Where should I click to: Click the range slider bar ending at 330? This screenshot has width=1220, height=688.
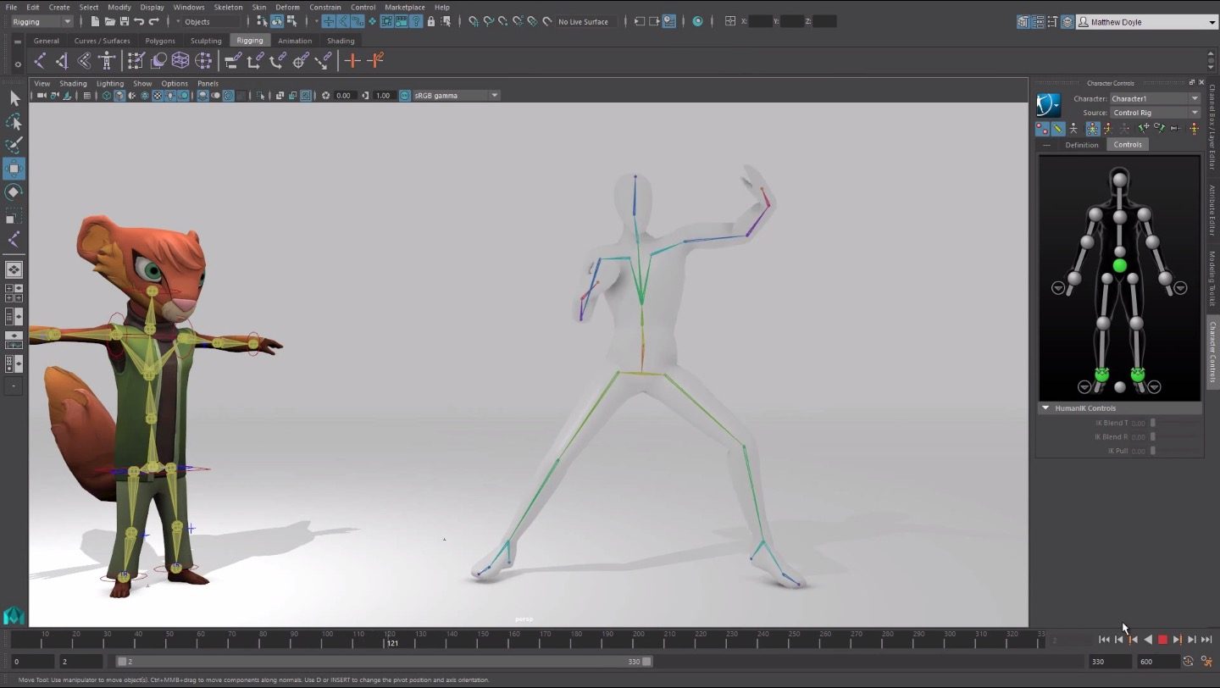[x=385, y=662]
